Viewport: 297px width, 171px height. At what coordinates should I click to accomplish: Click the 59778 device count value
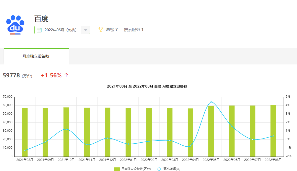tap(11, 75)
